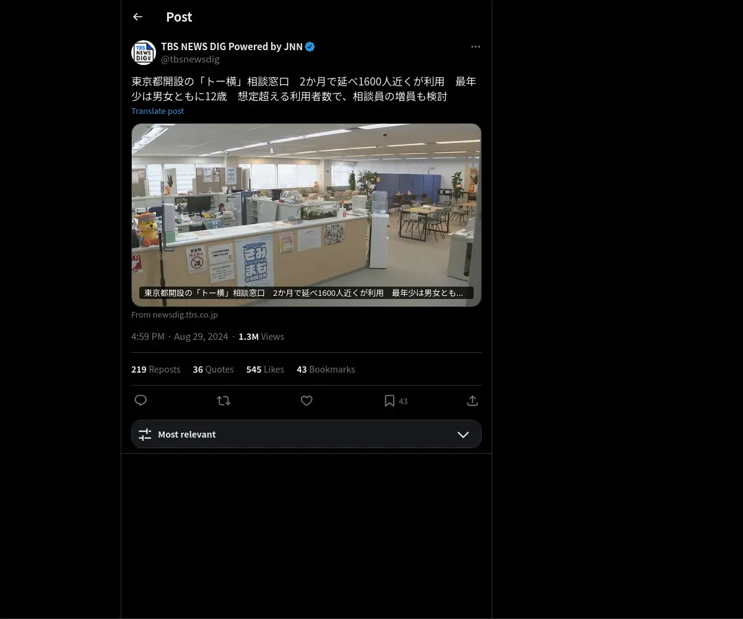
Task: Click Translate post link
Action: pos(157,111)
